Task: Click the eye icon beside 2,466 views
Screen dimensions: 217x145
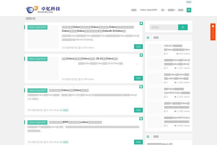Action: [x=175, y=83]
